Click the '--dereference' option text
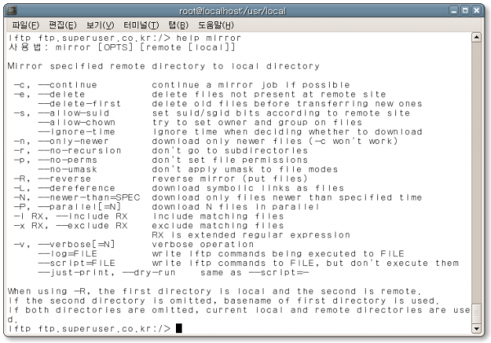The image size is (491, 343). 77,188
